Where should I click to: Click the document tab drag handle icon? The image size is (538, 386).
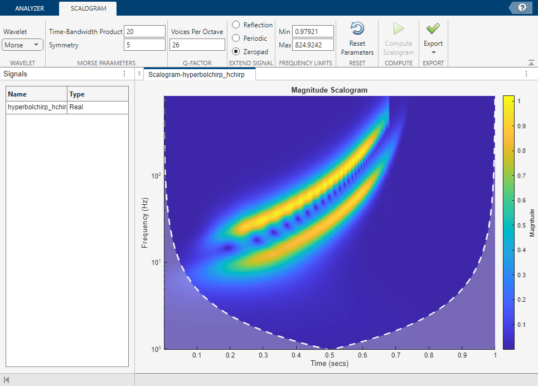pyautogui.click(x=139, y=74)
